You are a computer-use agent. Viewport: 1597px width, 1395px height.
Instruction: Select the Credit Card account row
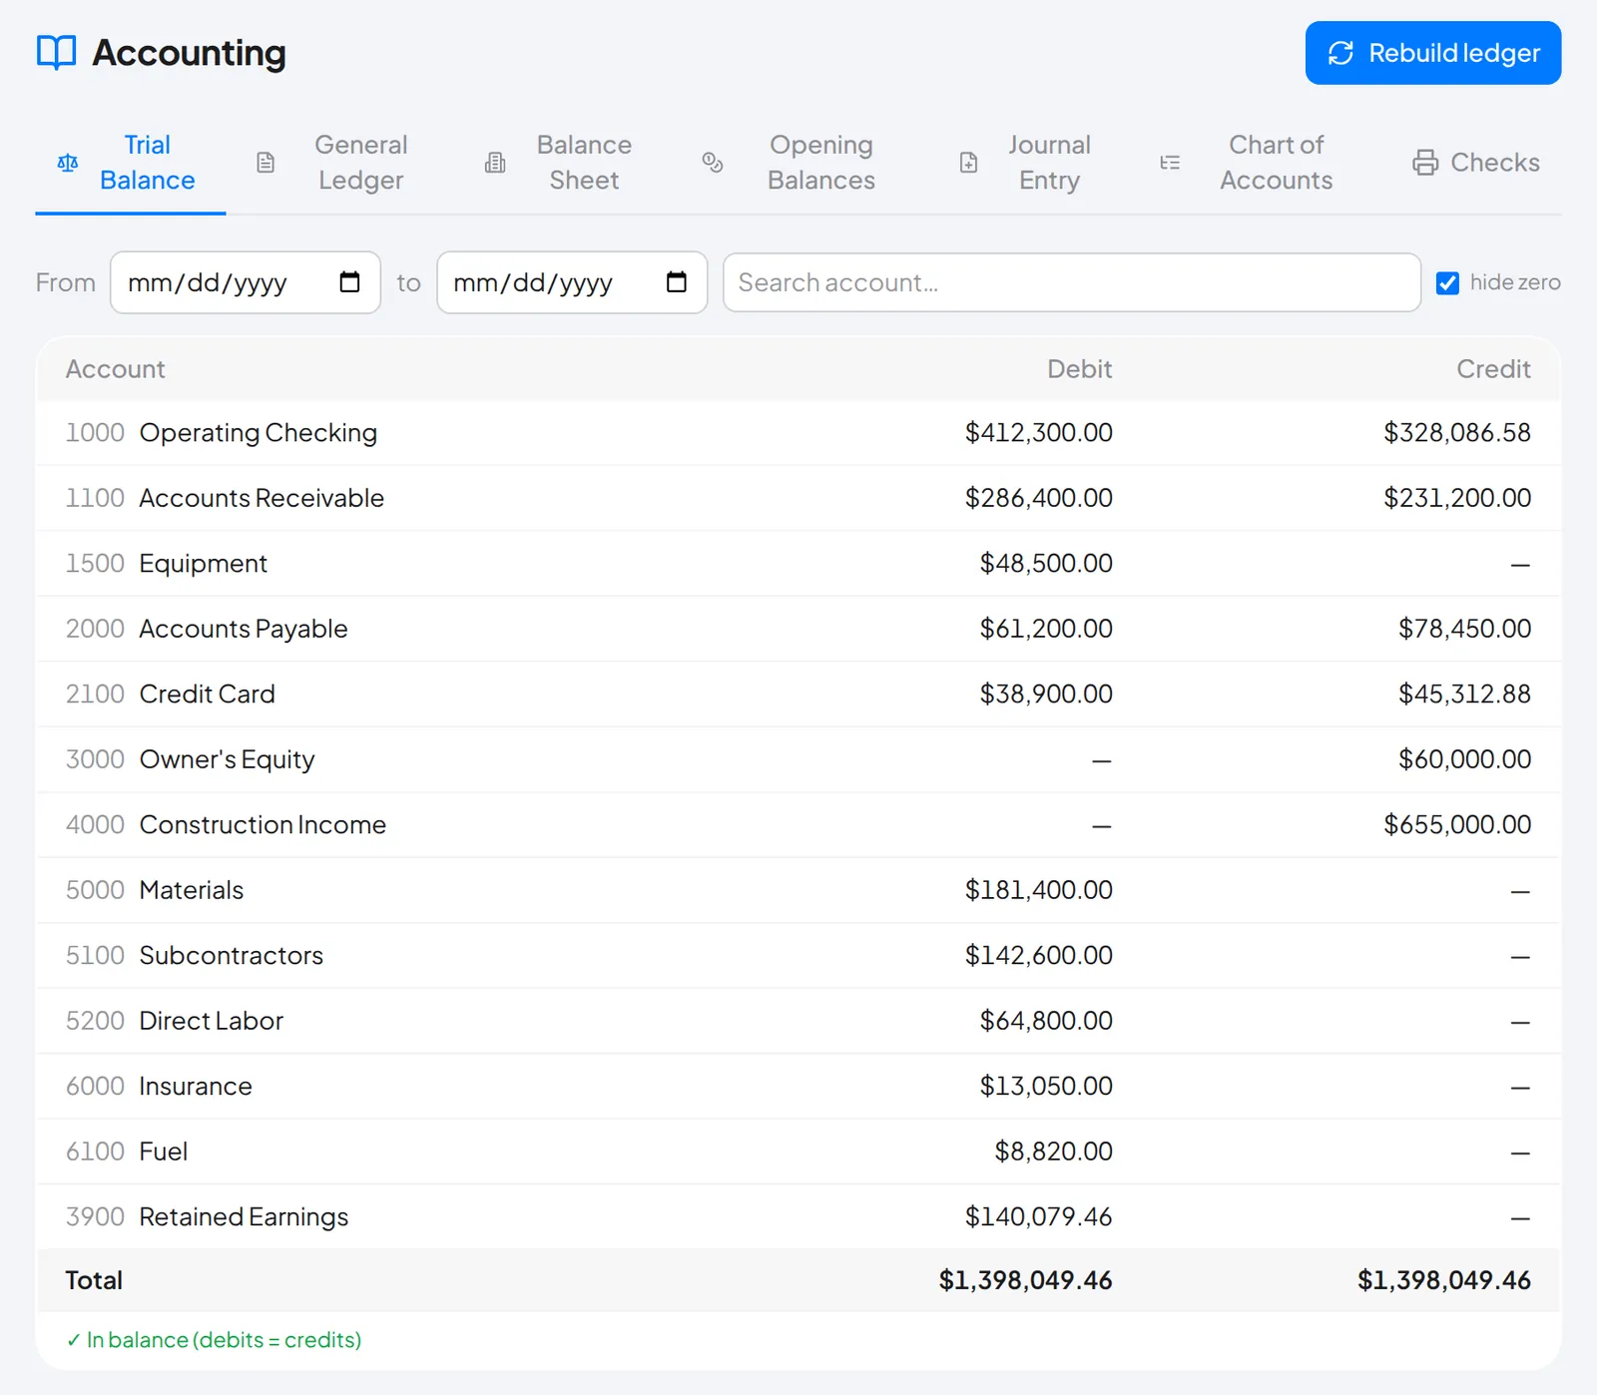click(x=798, y=695)
